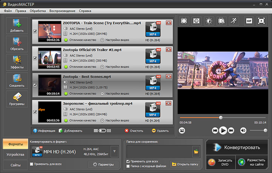272x173 pixels.
Task: Open the Обработка menu
Action: (x=38, y=11)
